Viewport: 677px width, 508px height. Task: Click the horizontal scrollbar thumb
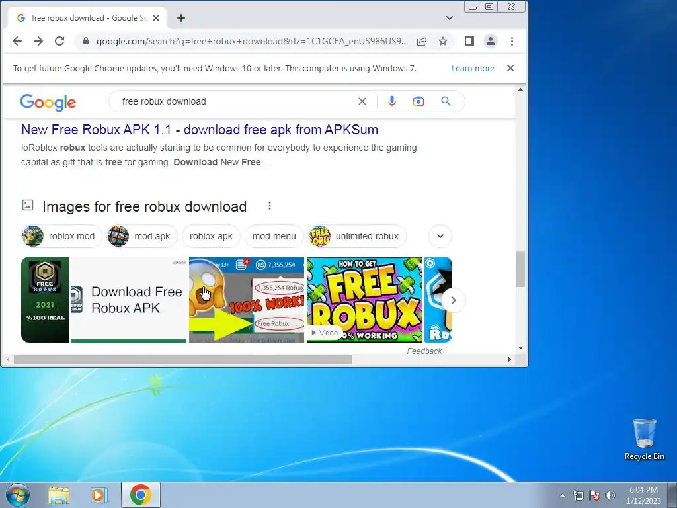pyautogui.click(x=183, y=359)
